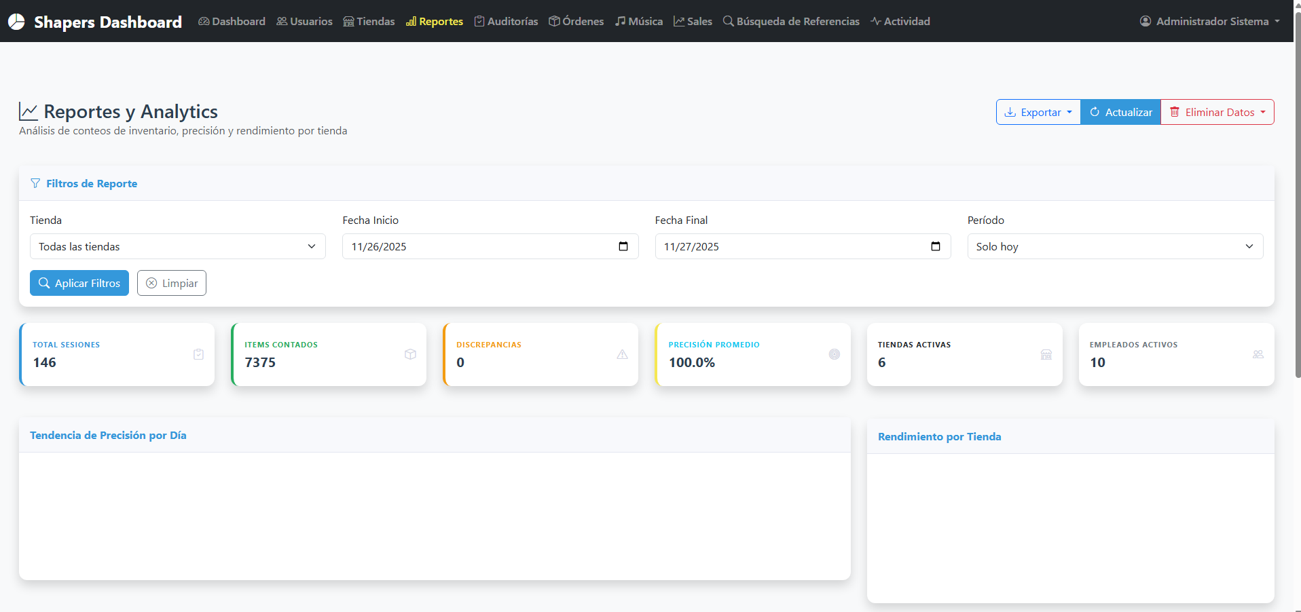Navigate to Búsqueda de Referencias
This screenshot has height=612, width=1301.
(791, 22)
